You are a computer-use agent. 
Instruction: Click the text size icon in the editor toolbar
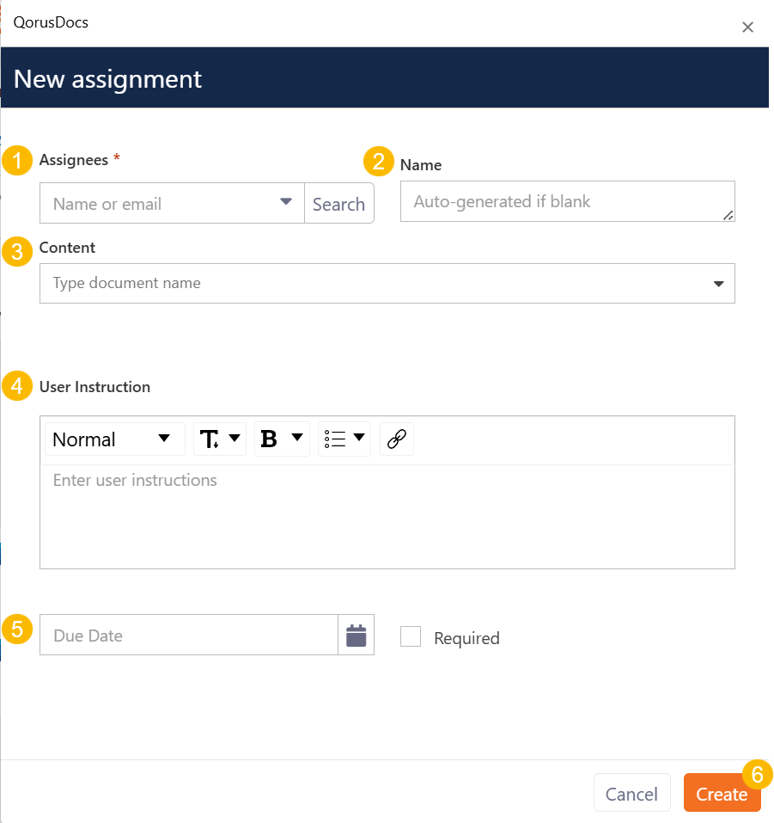pyautogui.click(x=210, y=439)
